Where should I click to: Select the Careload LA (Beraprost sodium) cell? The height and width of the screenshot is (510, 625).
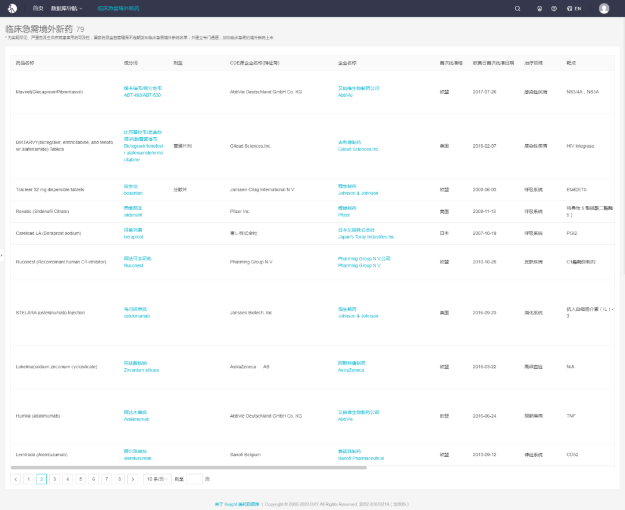click(x=48, y=233)
